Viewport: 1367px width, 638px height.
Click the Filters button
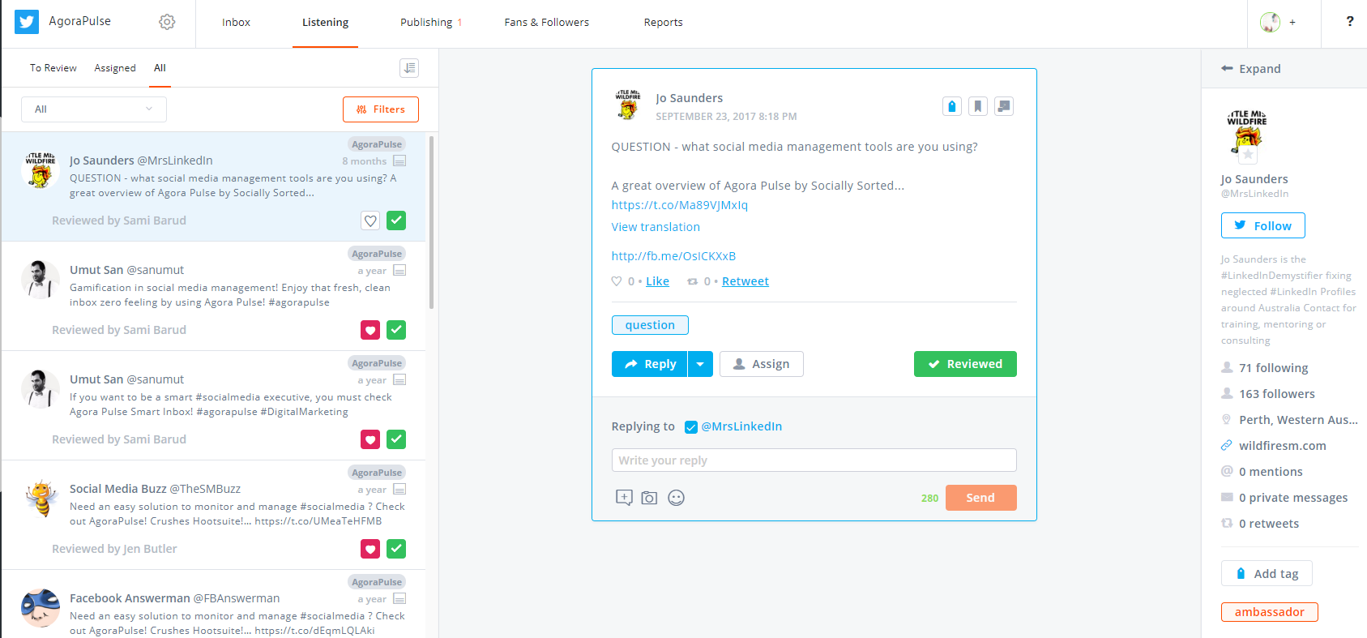point(381,109)
